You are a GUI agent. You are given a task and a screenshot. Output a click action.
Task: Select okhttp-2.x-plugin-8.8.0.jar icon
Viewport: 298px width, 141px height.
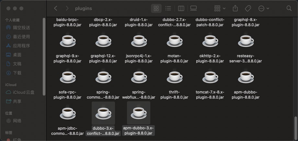(210, 41)
